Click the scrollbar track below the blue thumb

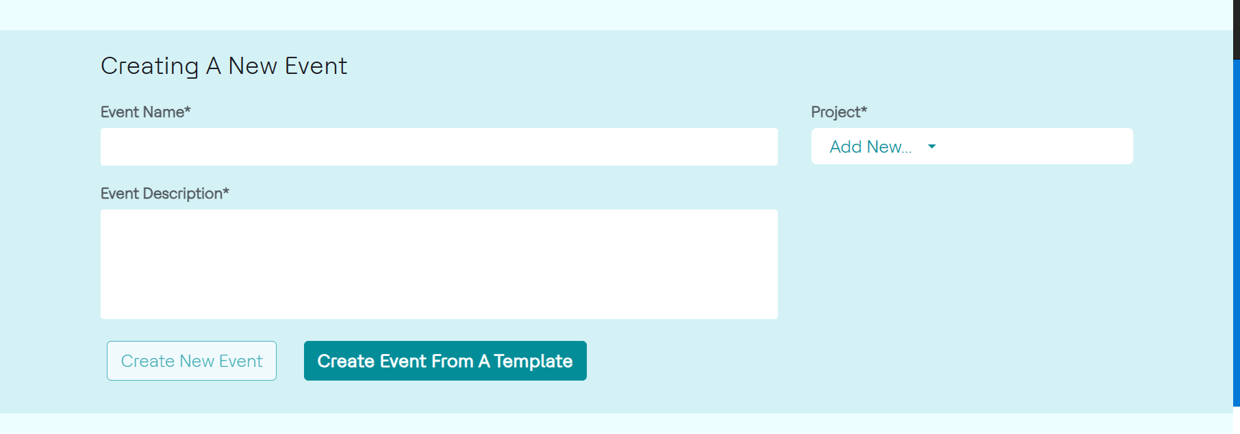(x=1237, y=420)
